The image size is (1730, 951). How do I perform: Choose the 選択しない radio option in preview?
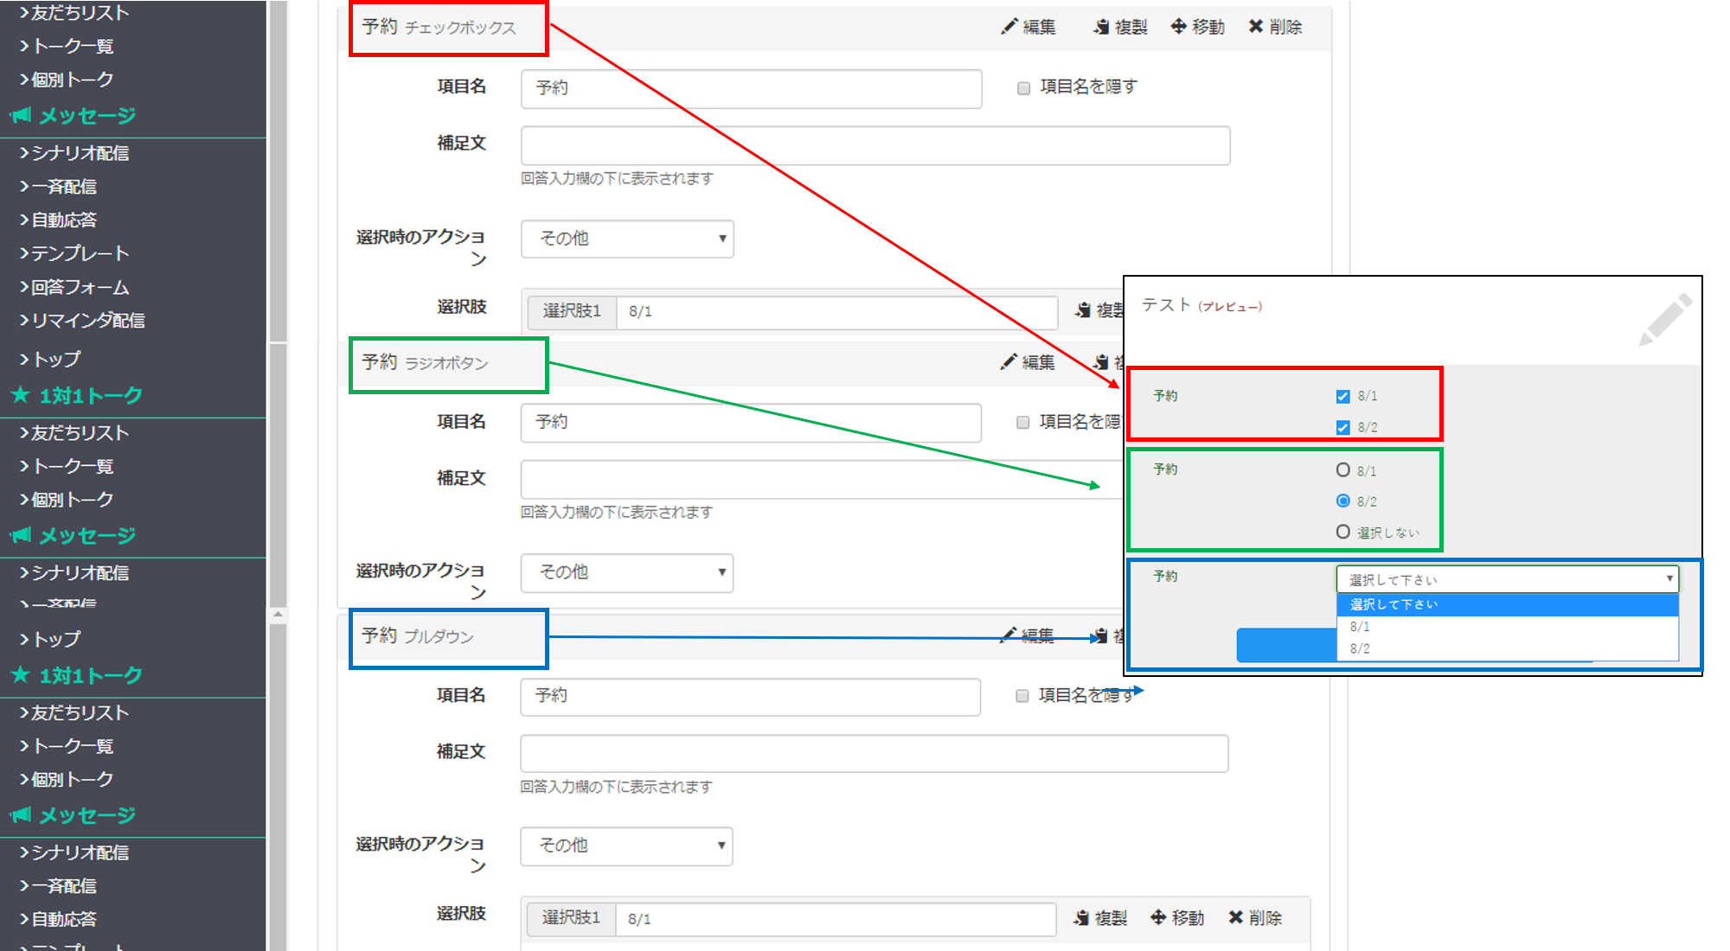pos(1342,532)
